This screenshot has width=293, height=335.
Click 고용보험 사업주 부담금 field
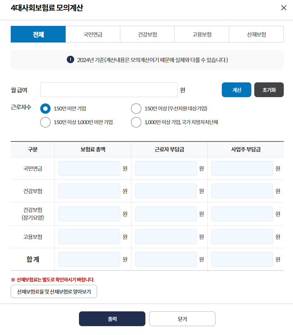242,237
